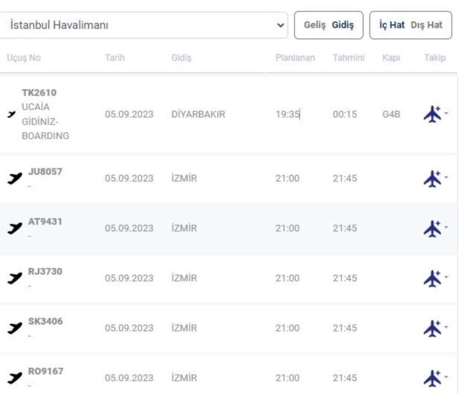Track flight SK3406 with the plane icon
This screenshot has height=394, width=459.
(432, 328)
